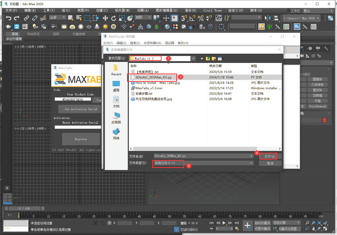Click Get Activation Serial button
337x235 pixels.
(x=81, y=109)
